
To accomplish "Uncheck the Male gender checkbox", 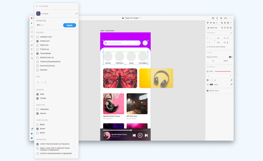I will point(37,94).
